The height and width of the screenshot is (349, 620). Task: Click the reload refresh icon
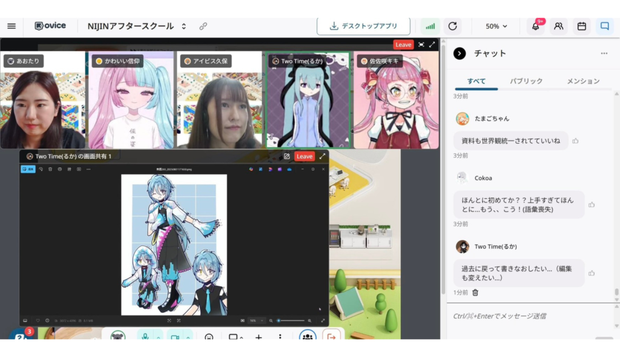(x=452, y=26)
